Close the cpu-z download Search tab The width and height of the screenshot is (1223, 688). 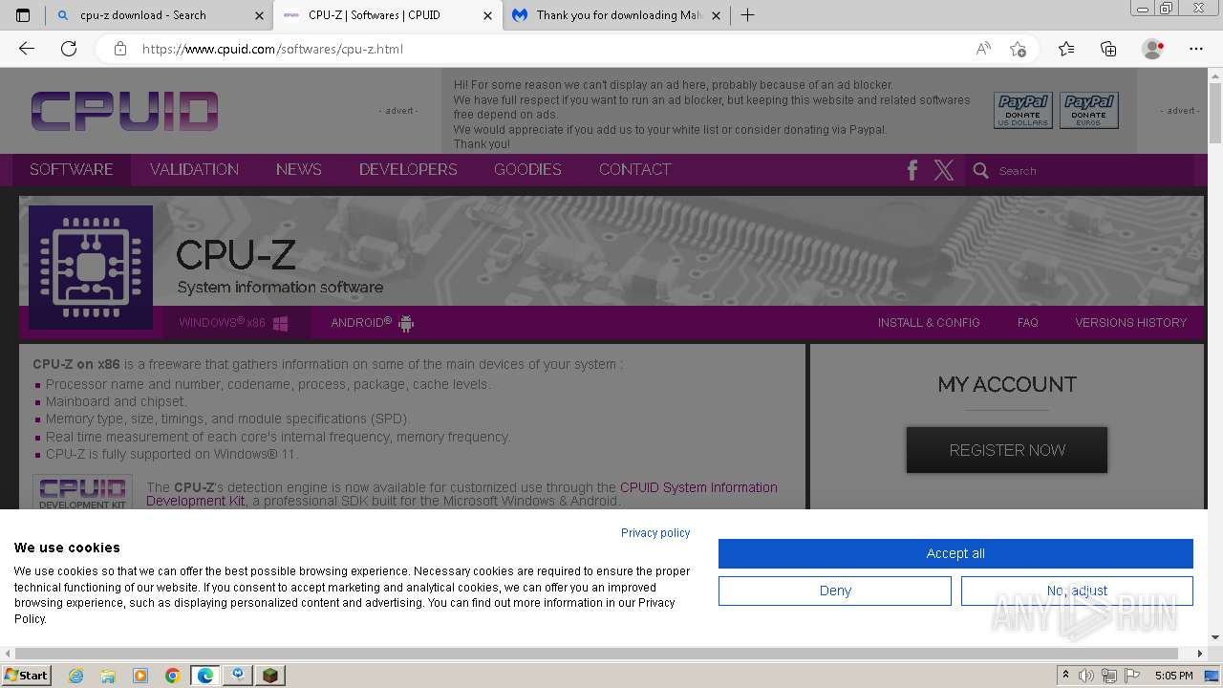point(260,15)
